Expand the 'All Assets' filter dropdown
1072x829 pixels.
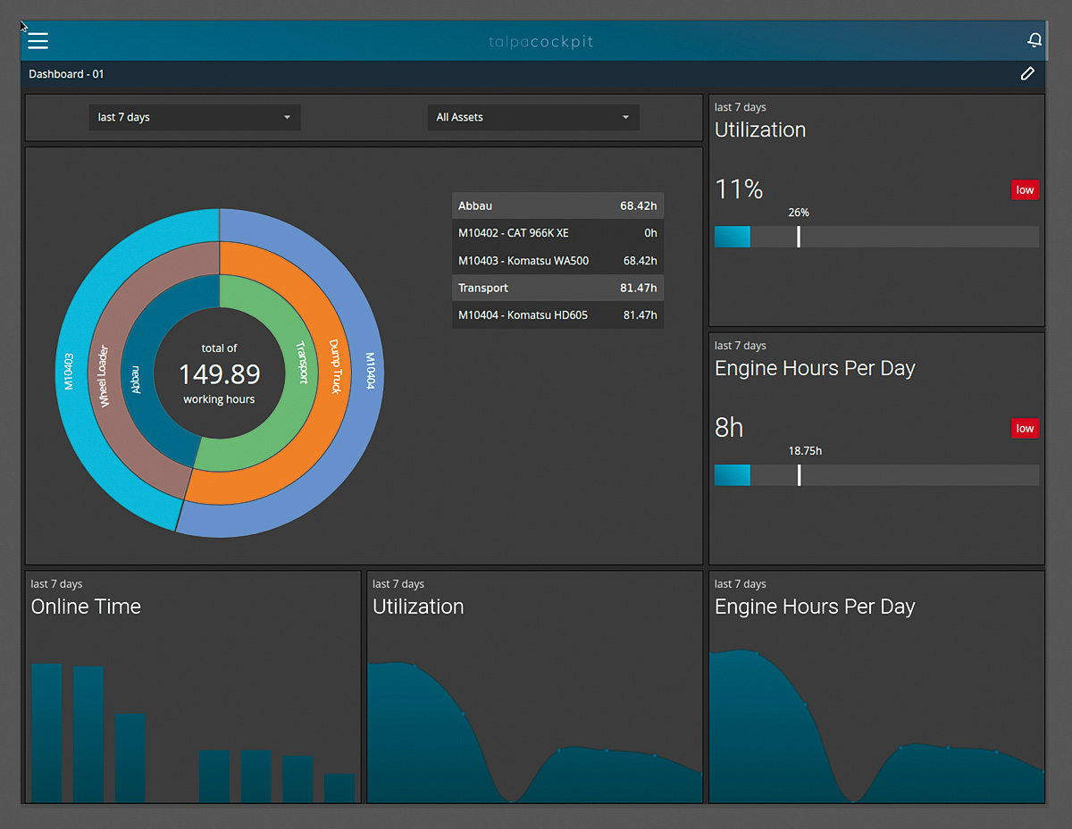pos(532,117)
